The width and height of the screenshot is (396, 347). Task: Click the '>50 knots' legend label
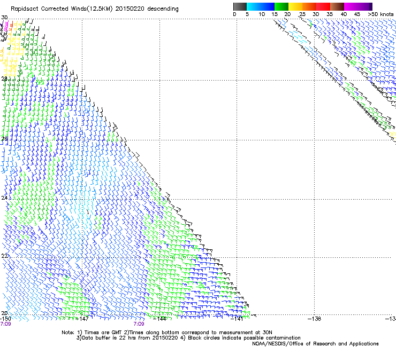click(380, 14)
